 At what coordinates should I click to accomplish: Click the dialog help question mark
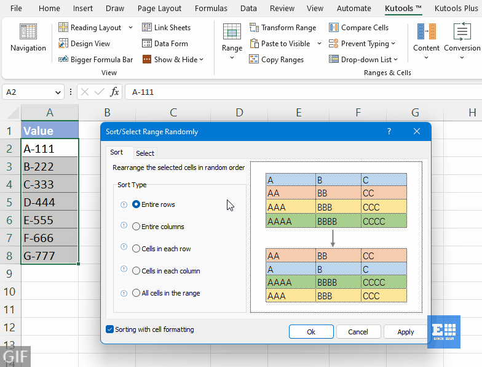click(389, 132)
